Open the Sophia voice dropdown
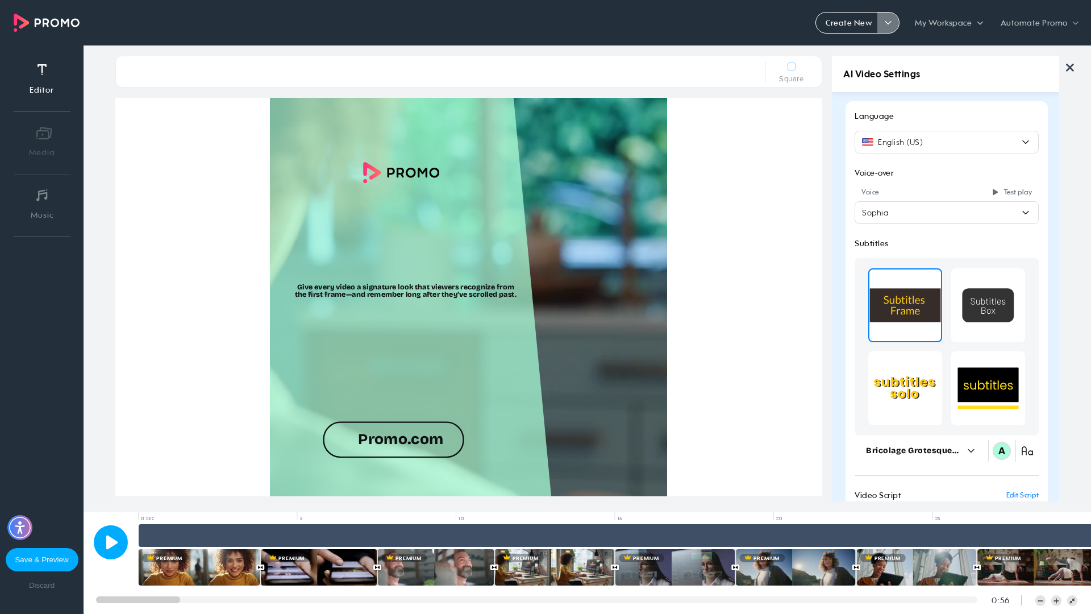 coord(947,213)
